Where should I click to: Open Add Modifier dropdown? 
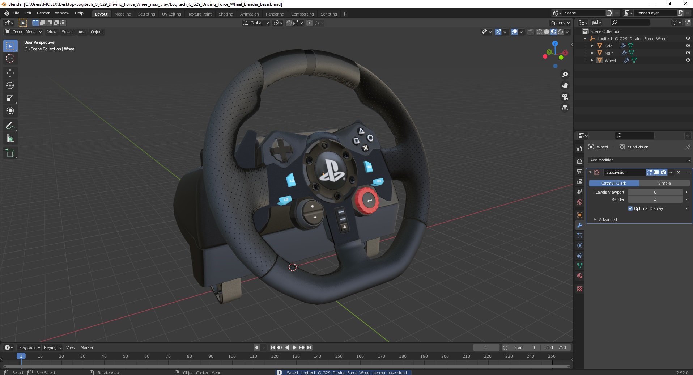(x=639, y=160)
